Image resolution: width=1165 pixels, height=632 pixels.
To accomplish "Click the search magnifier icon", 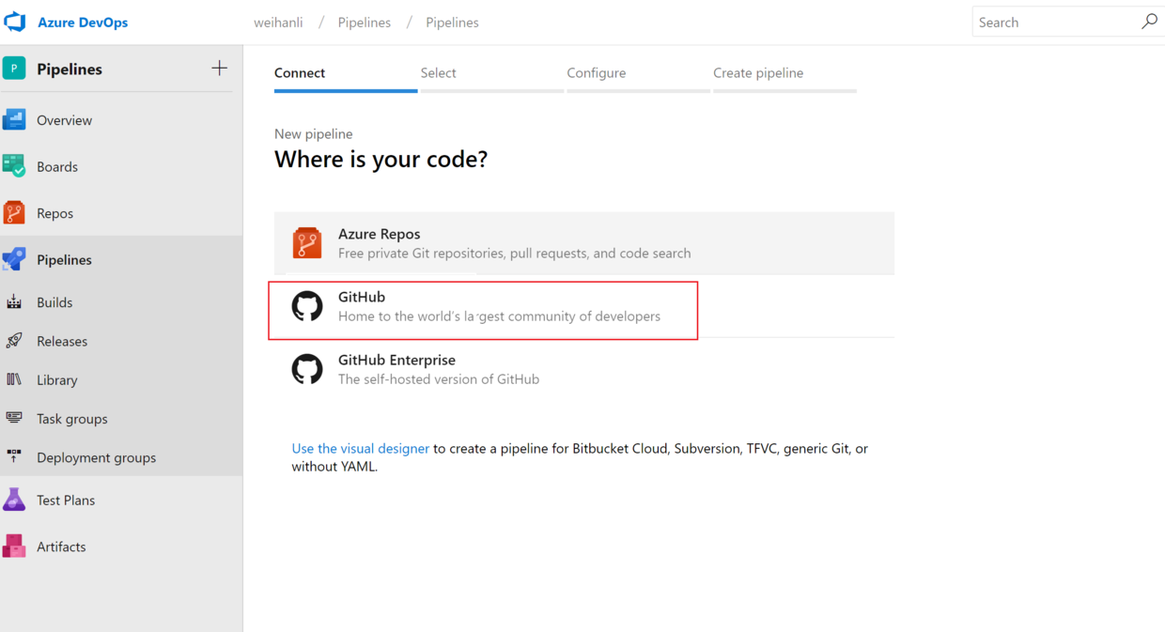I will click(1149, 22).
